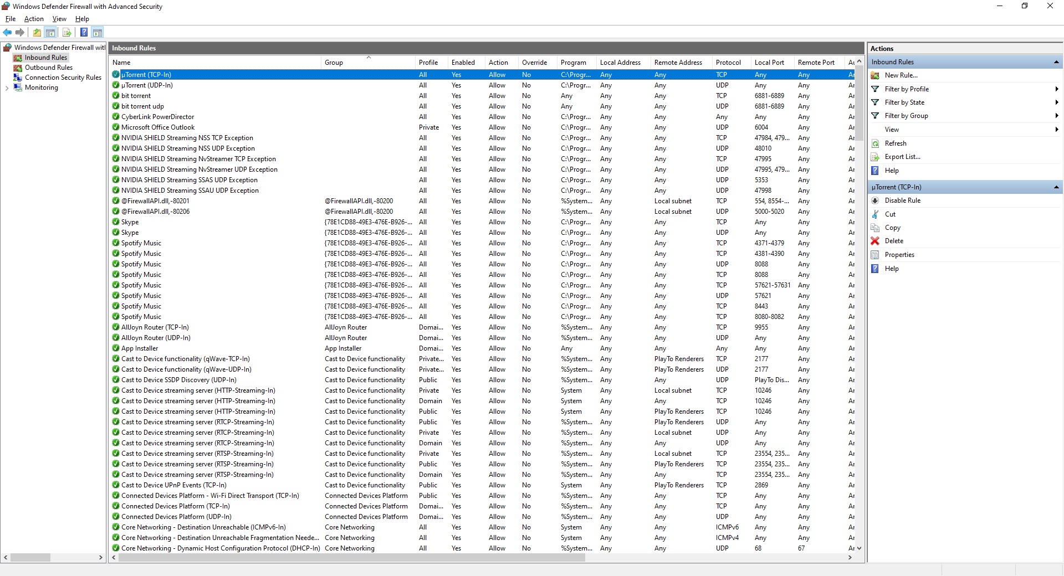
Task: Click the Filter by Profile funnel icon
Action: [x=875, y=89]
